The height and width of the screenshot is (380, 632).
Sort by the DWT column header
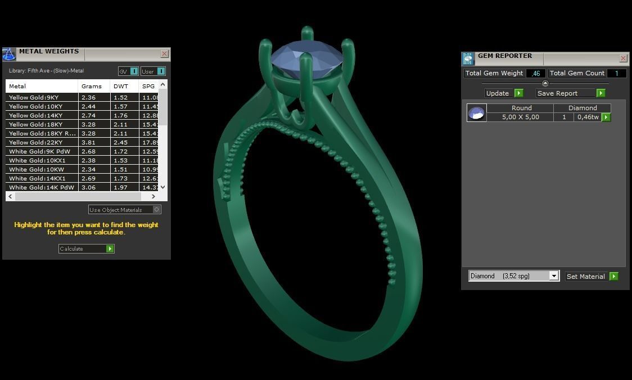124,86
